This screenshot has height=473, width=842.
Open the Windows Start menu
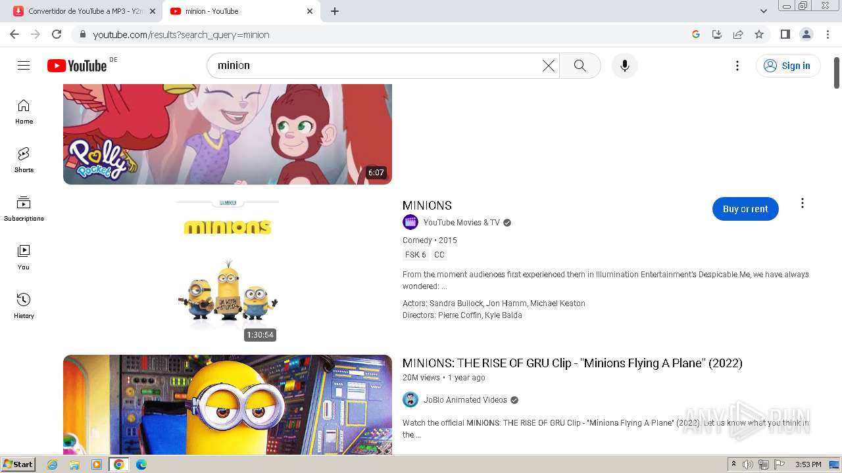click(18, 464)
